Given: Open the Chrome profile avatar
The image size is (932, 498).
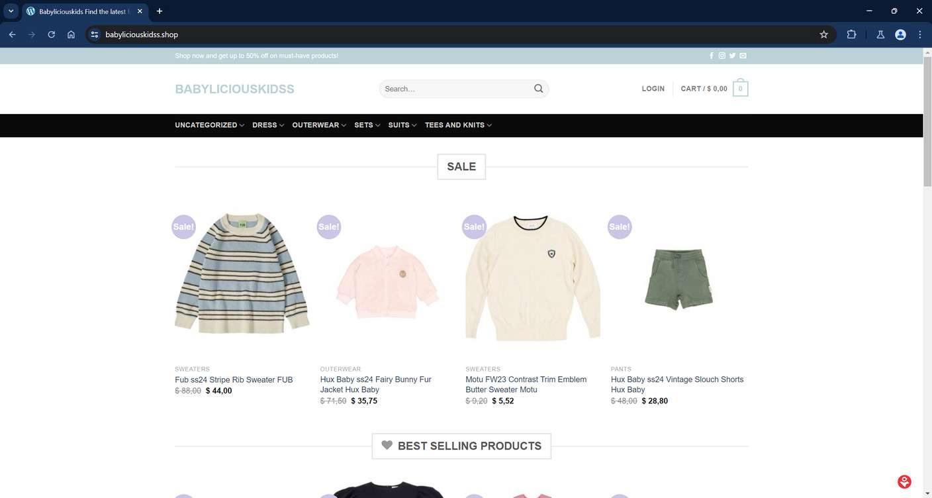Looking at the screenshot, I should 900,34.
